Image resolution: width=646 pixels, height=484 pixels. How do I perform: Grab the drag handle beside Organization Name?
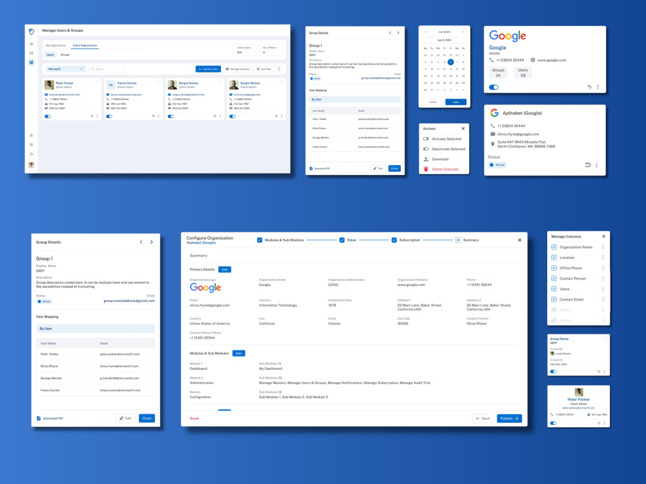point(603,247)
